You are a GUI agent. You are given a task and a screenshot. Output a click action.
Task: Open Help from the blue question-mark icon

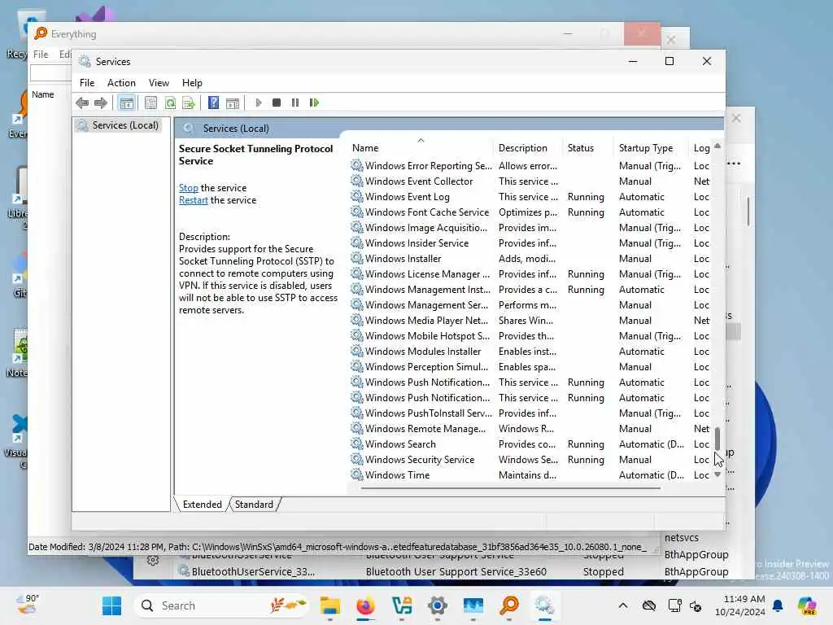(214, 103)
